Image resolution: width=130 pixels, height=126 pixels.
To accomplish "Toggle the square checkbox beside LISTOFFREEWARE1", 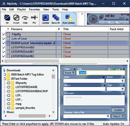I will point(8,52).
